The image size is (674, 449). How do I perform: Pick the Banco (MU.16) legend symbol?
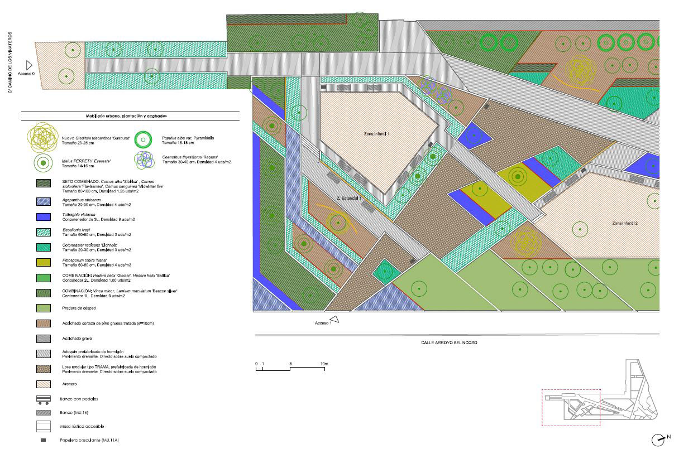pyautogui.click(x=44, y=413)
